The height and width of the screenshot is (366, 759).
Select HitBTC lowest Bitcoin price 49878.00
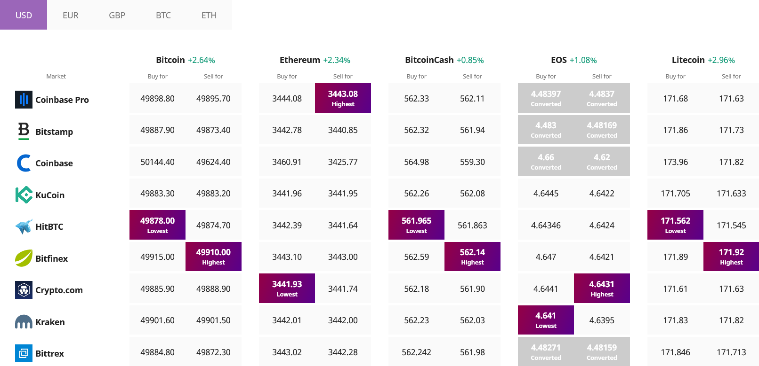[x=157, y=225]
